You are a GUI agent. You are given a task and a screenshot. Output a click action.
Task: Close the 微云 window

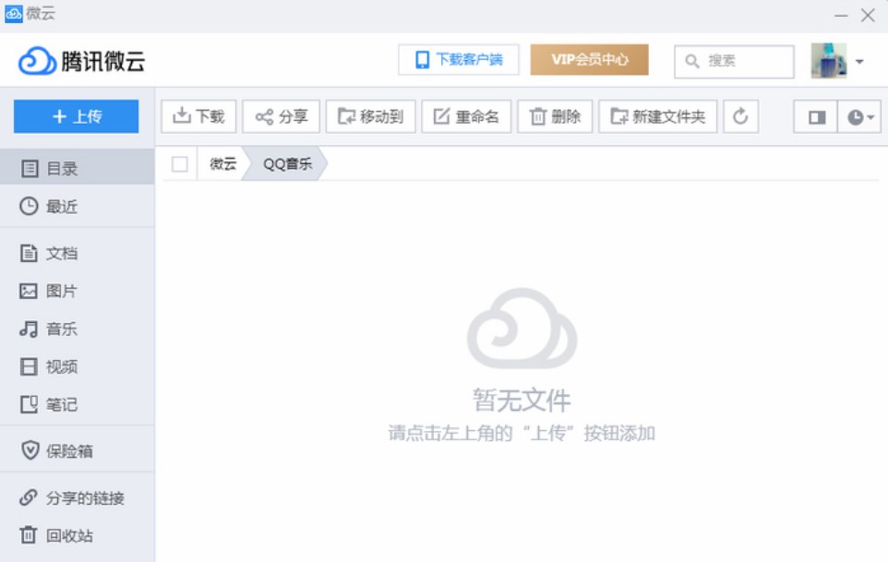(868, 16)
